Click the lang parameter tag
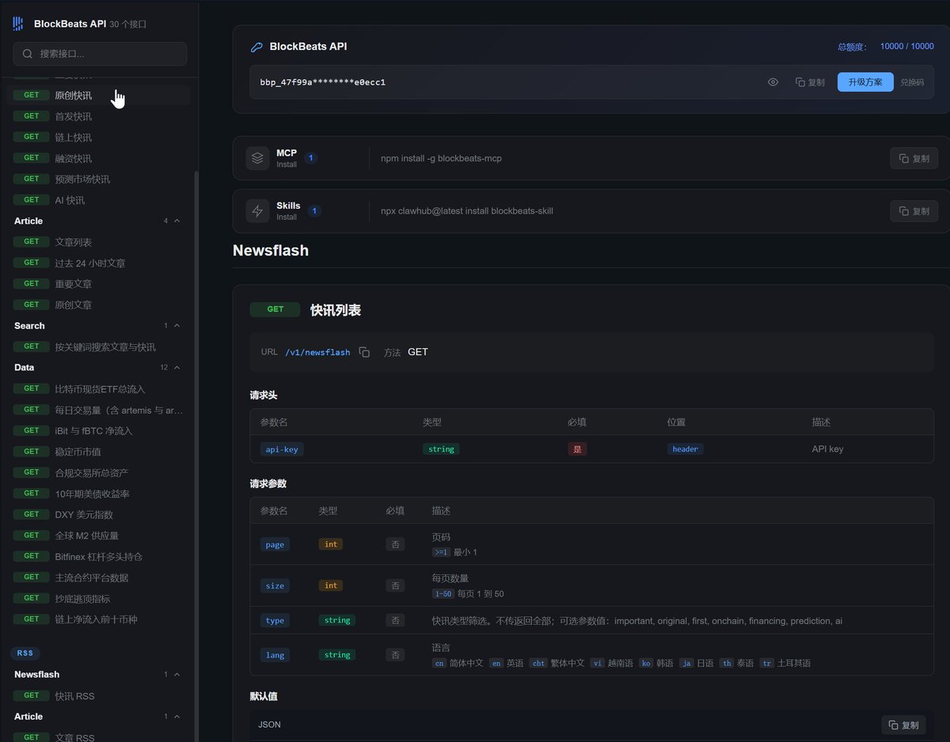This screenshot has height=742, width=950. 275,655
